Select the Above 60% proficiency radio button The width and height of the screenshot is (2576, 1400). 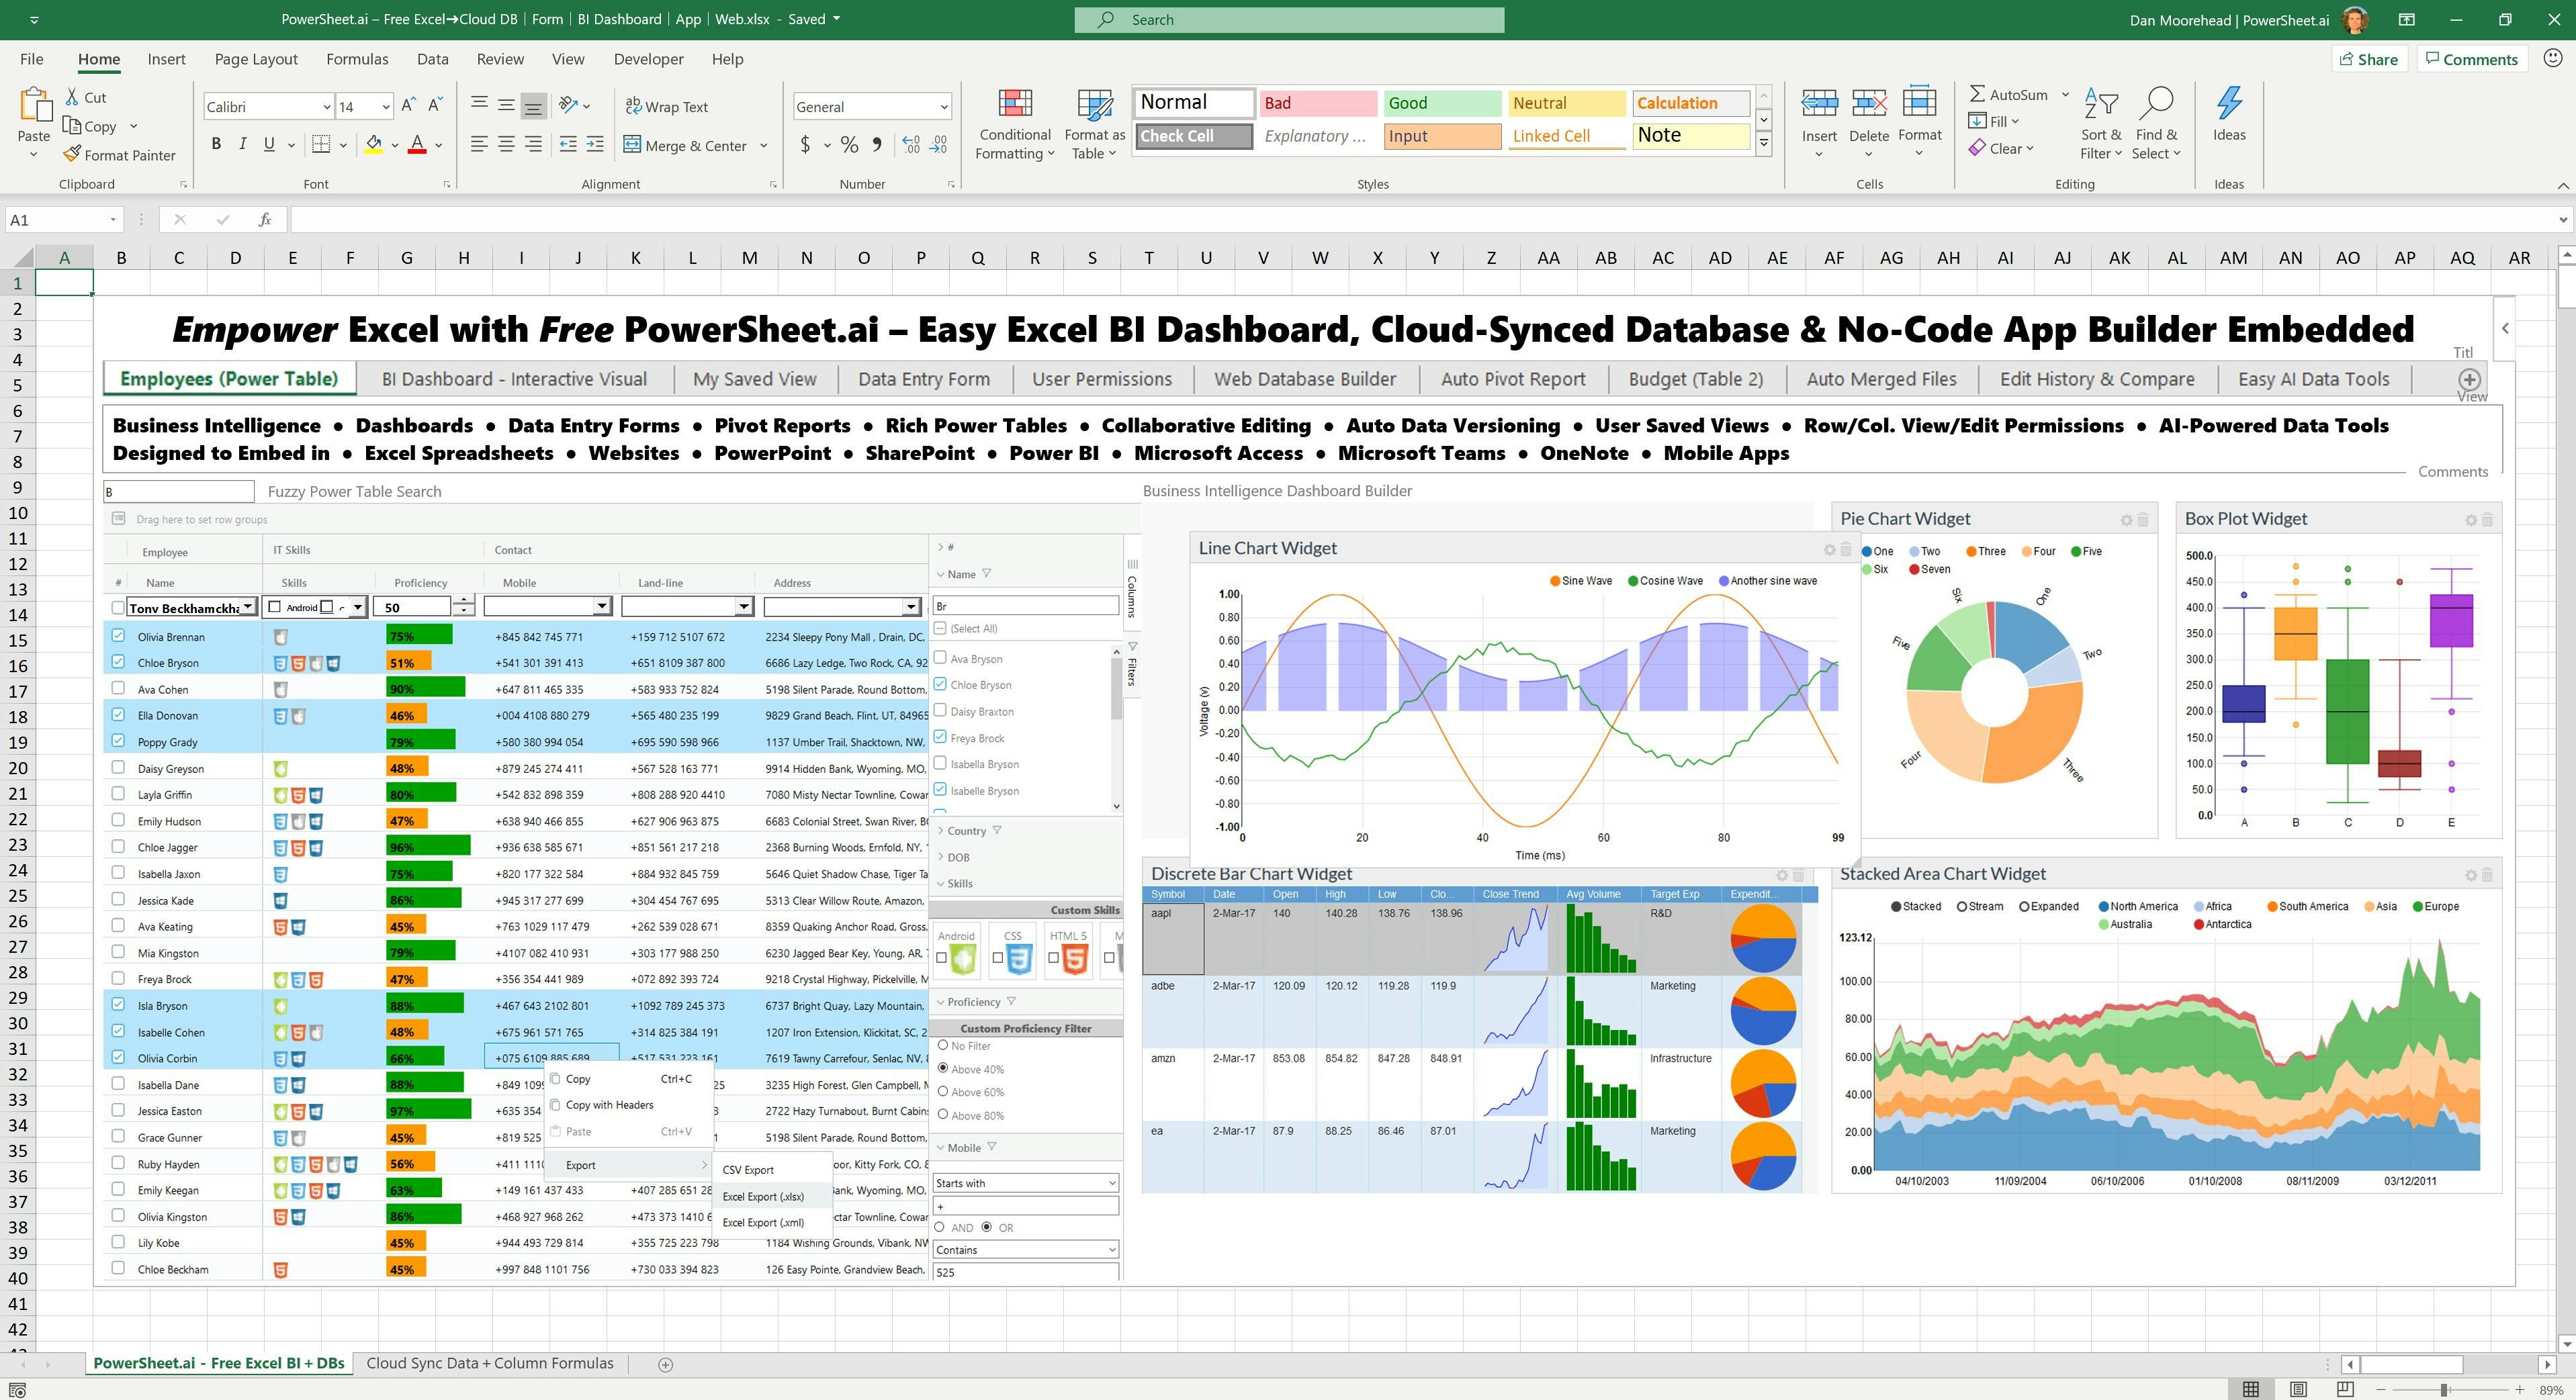[x=942, y=1091]
